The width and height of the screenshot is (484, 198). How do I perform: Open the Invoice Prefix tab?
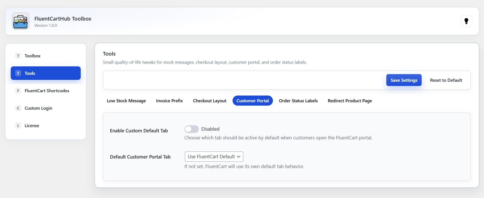[x=169, y=101]
